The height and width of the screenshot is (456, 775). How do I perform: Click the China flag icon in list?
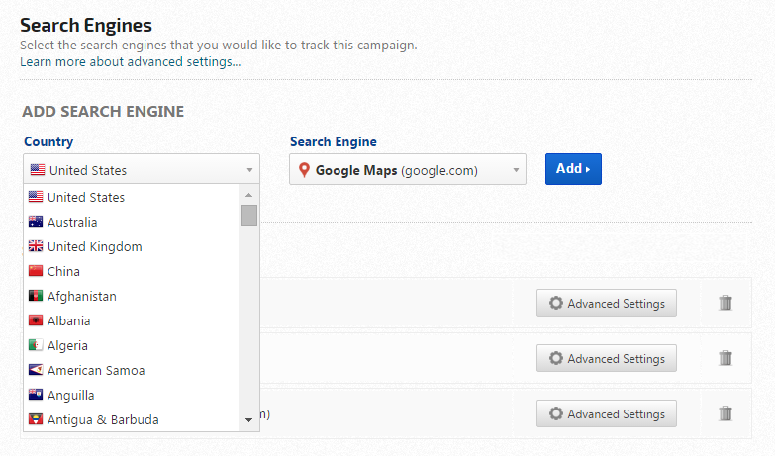pyautogui.click(x=36, y=271)
